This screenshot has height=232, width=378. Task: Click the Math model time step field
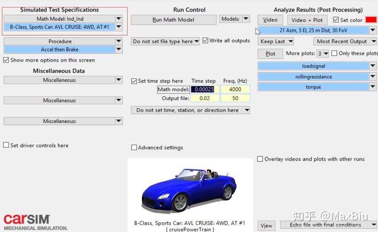pos(204,89)
